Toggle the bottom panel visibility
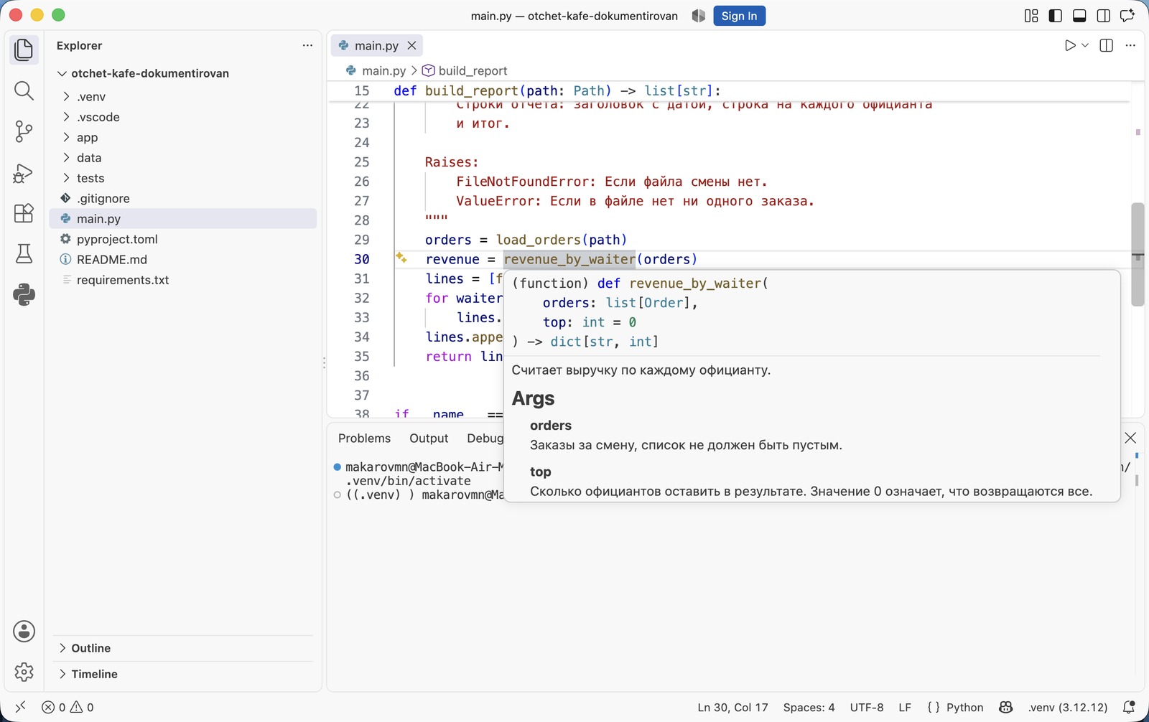Screen dimensions: 1149x722 click(1079, 16)
